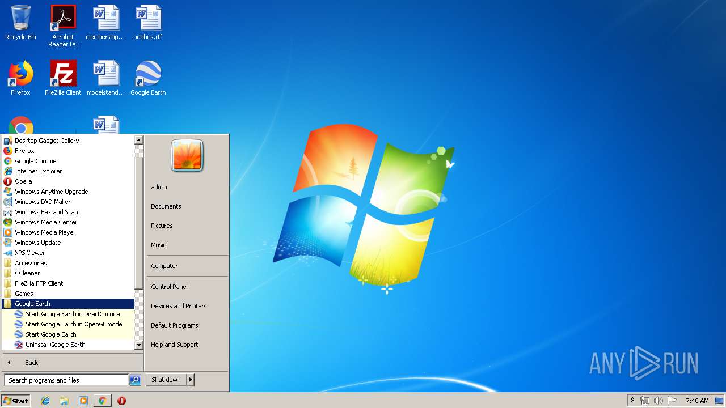Click the user account picture
Image resolution: width=726 pixels, height=408 pixels.
click(187, 156)
